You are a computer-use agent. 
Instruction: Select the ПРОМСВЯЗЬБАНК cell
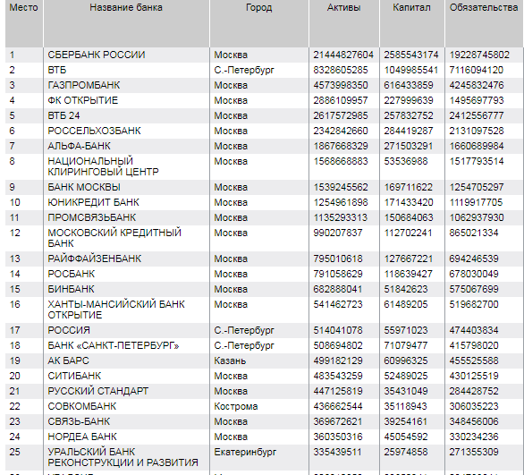click(91, 217)
